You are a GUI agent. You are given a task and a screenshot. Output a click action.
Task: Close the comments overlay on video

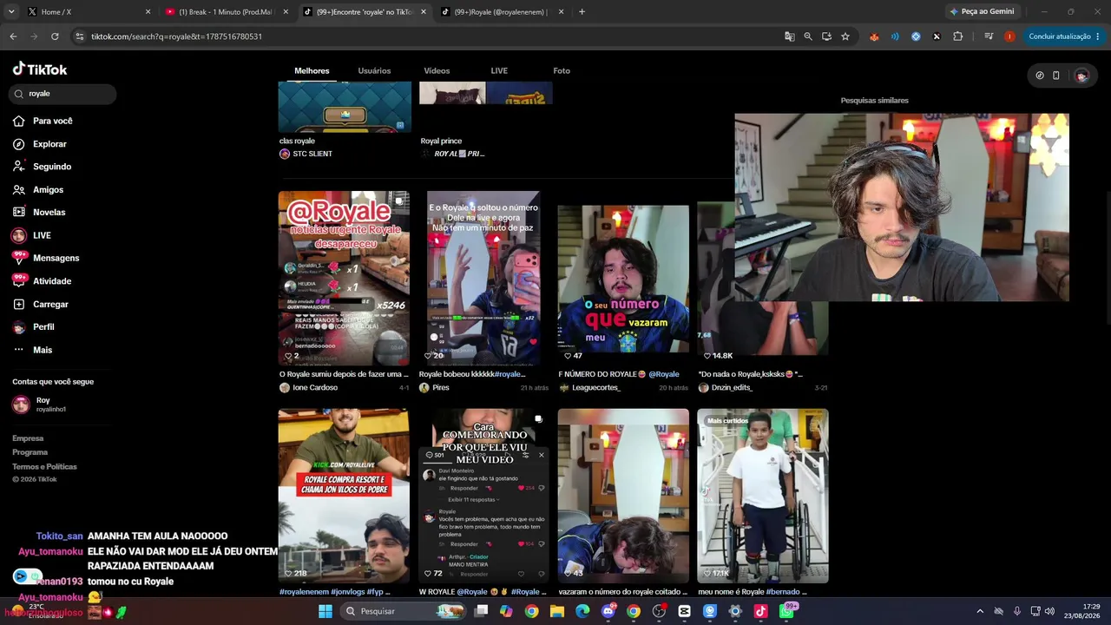pos(541,455)
